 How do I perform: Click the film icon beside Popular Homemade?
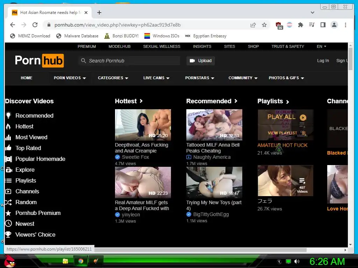tap(8, 159)
